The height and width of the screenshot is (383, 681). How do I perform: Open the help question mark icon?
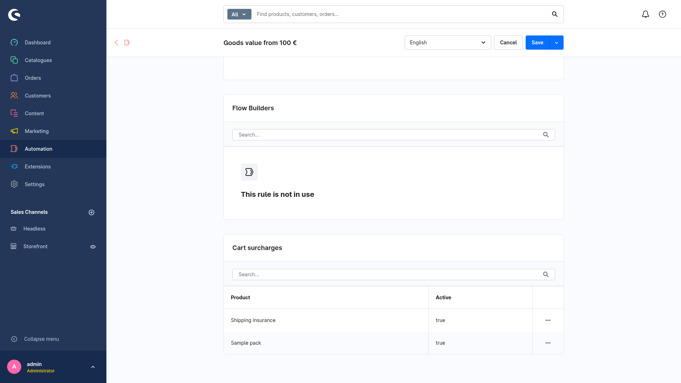pos(663,14)
